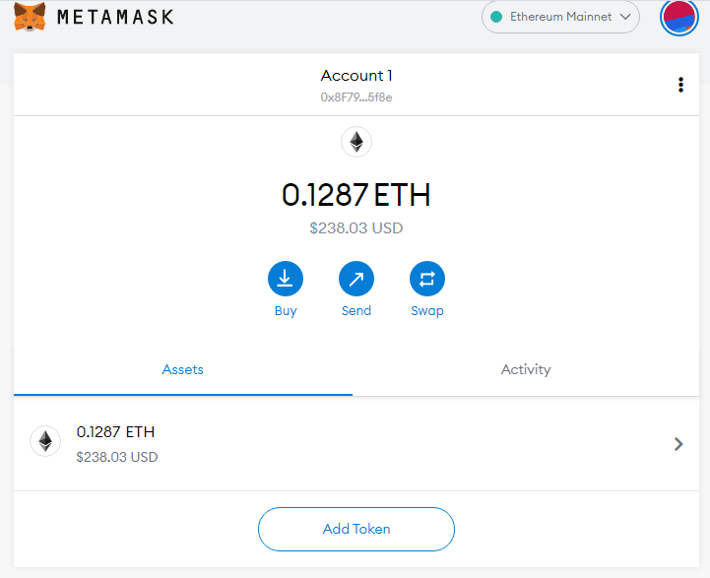Viewport: 710px width, 578px height.
Task: Click the Account 1 name
Action: [x=356, y=75]
